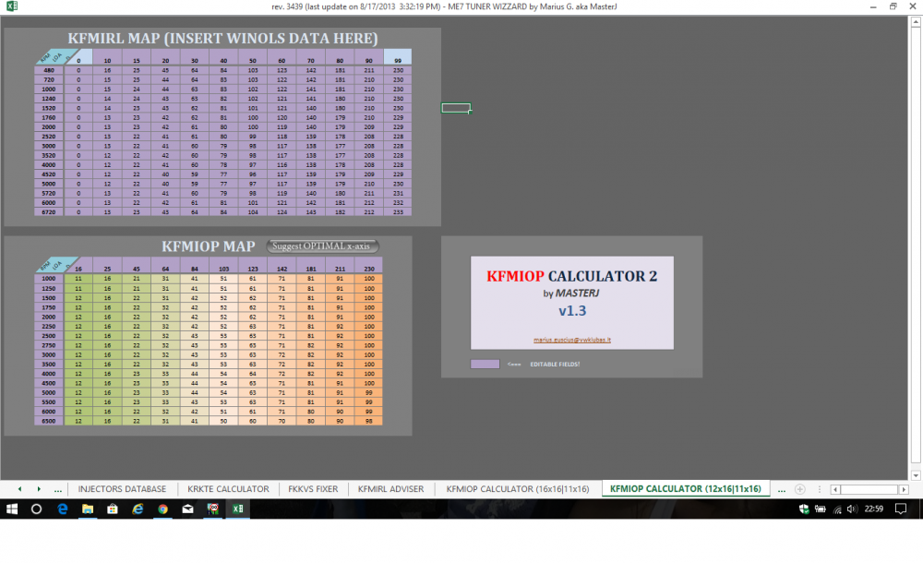Viewport: 923px width, 563px height.
Task: Click the Excel taskbar icon
Action: point(237,509)
